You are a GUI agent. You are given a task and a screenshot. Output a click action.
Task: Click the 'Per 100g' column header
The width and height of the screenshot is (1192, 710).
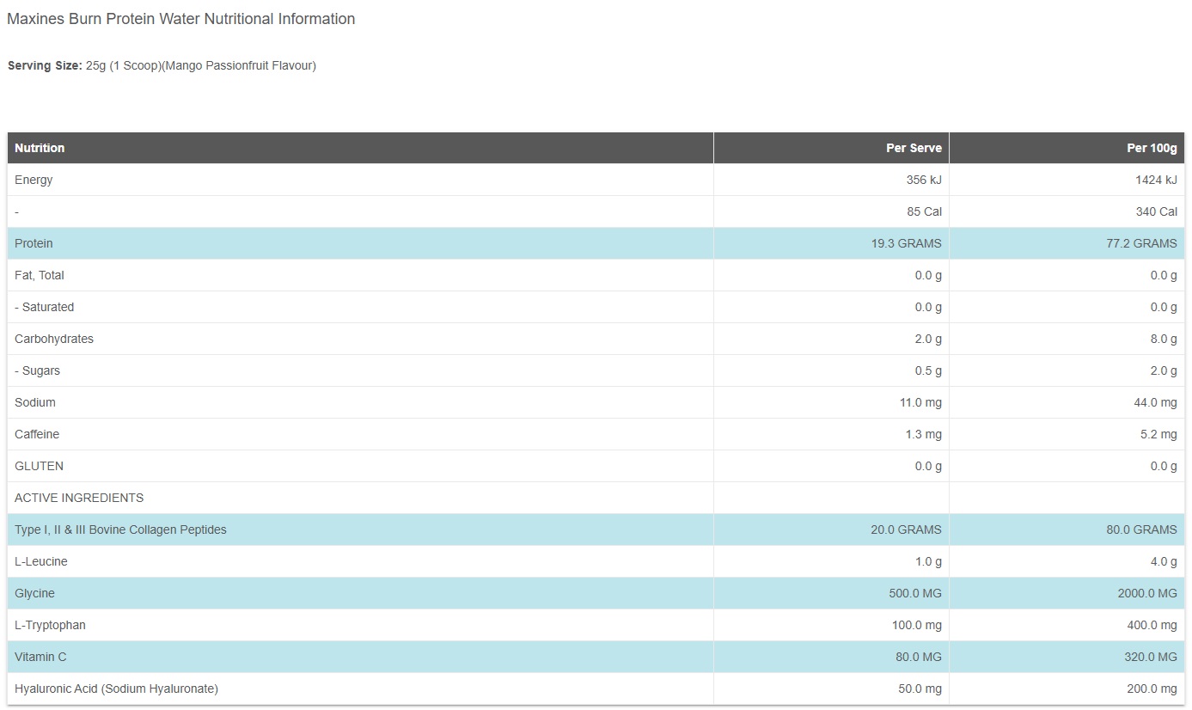click(x=1152, y=148)
